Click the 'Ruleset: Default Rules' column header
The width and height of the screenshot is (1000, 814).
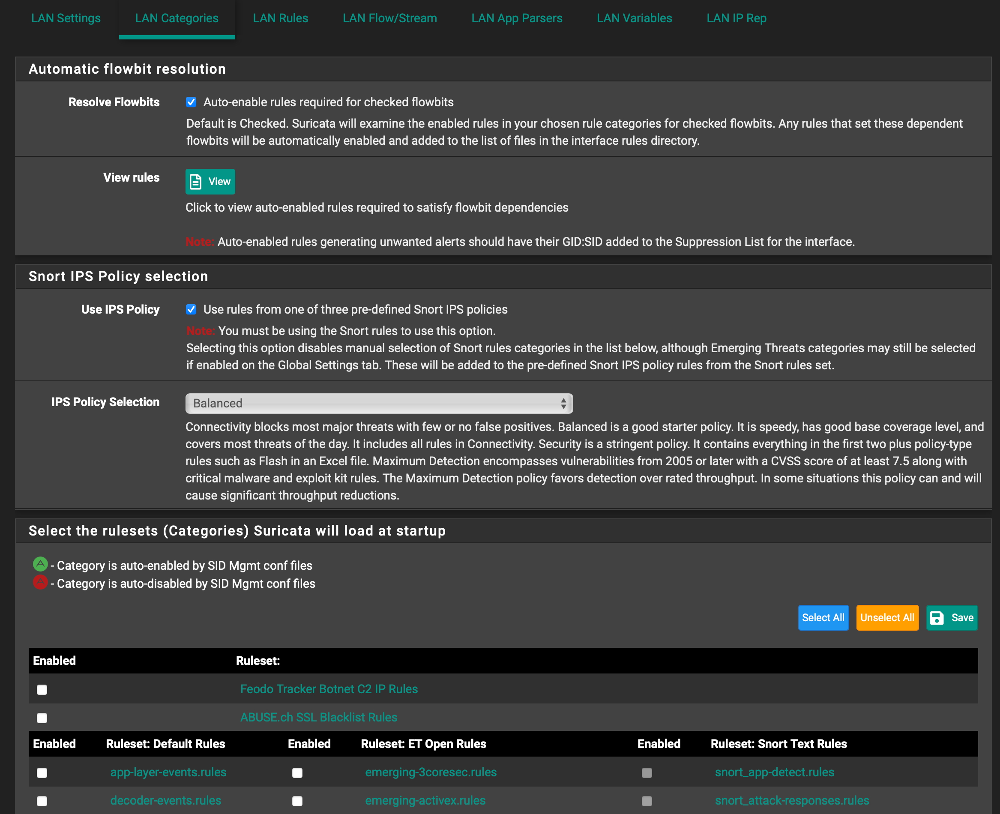165,743
